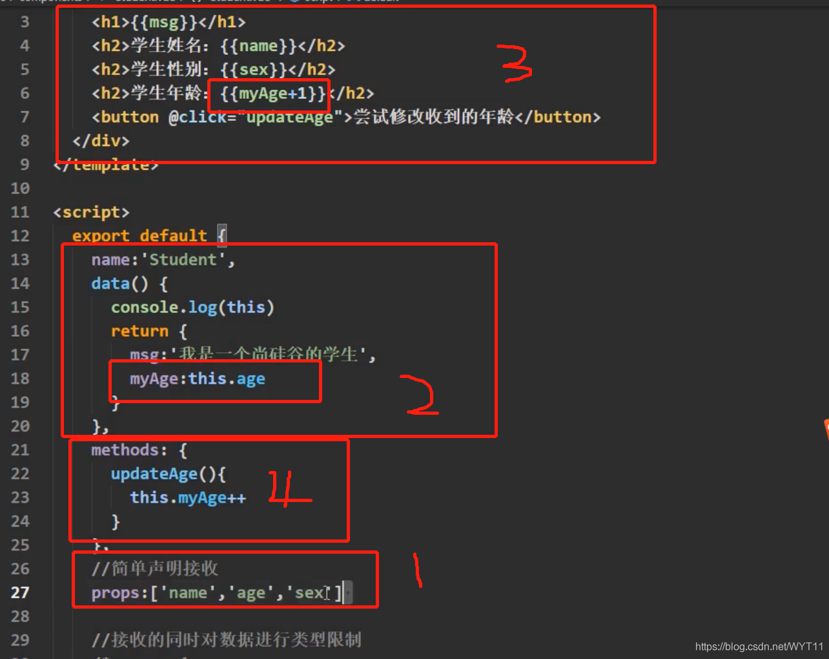Viewport: 829px width, 659px height.
Task: Click the 'methods:' keyword
Action: pyautogui.click(x=129, y=450)
